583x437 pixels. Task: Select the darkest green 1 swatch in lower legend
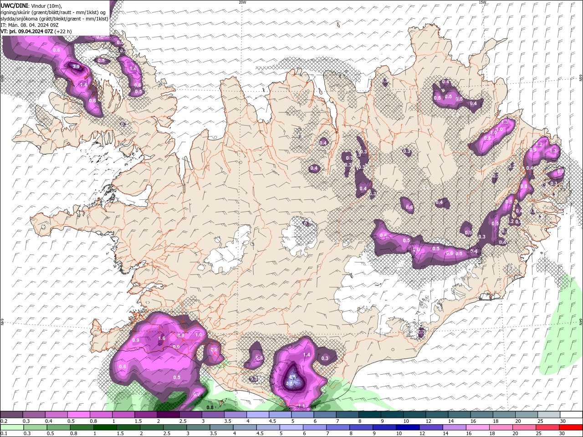(105, 427)
